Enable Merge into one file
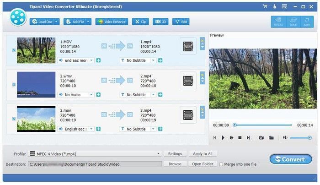 (222, 164)
